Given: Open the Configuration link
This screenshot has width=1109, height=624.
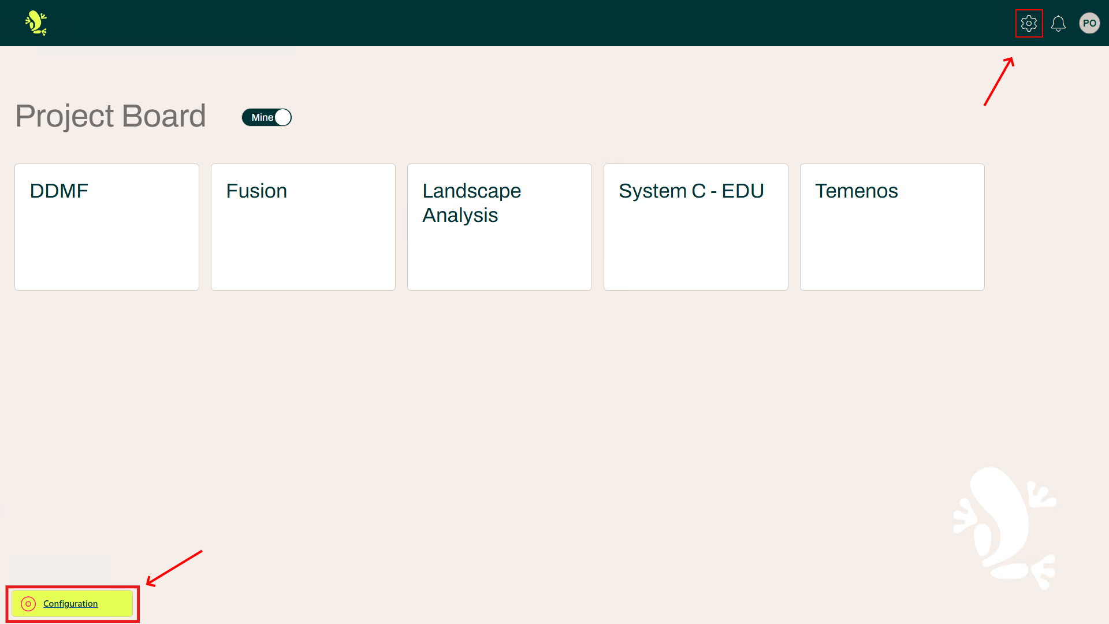Looking at the screenshot, I should click(70, 603).
